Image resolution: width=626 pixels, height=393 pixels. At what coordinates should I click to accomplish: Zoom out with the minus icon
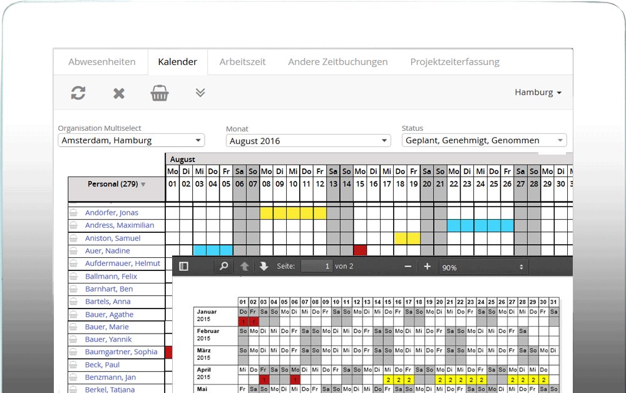(x=408, y=266)
